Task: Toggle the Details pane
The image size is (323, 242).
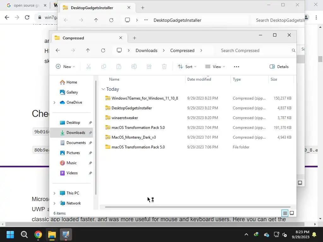Action: click(279, 67)
